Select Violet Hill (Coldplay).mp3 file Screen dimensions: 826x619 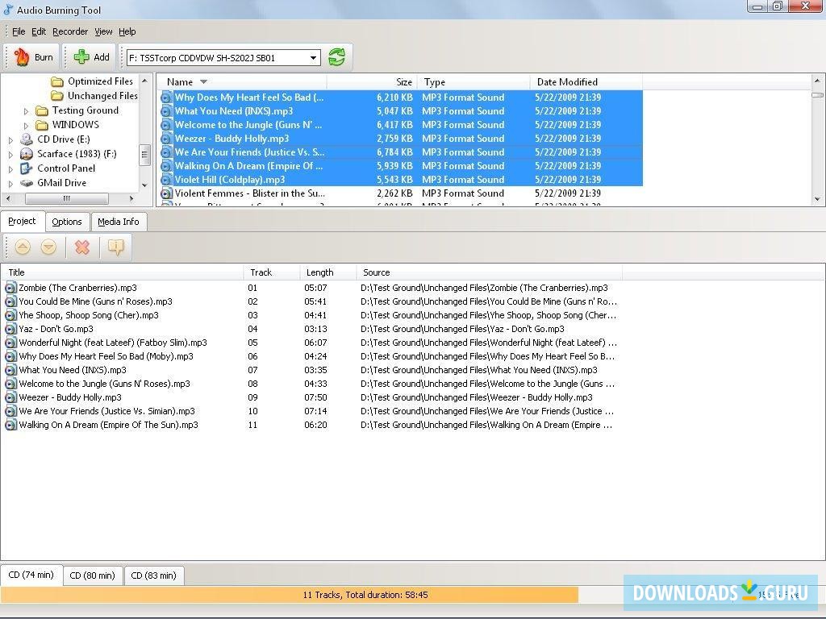click(400, 180)
